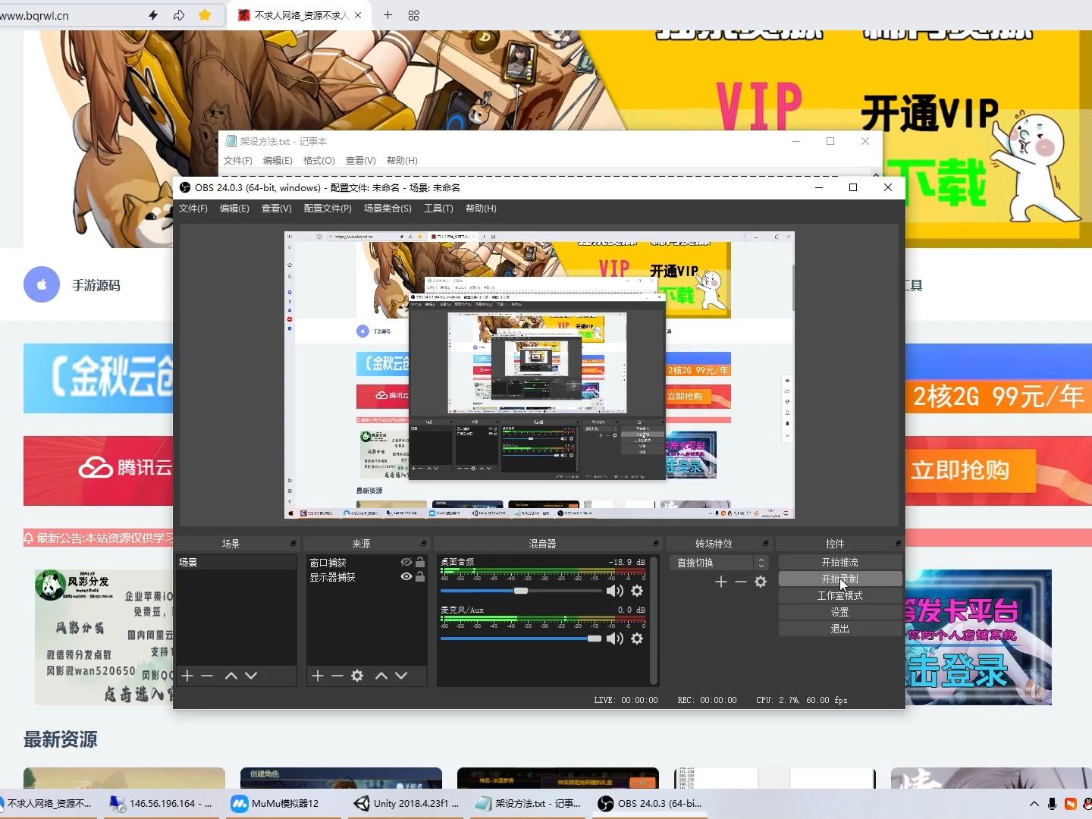Open the 工具(T) menu in OBS

click(438, 209)
